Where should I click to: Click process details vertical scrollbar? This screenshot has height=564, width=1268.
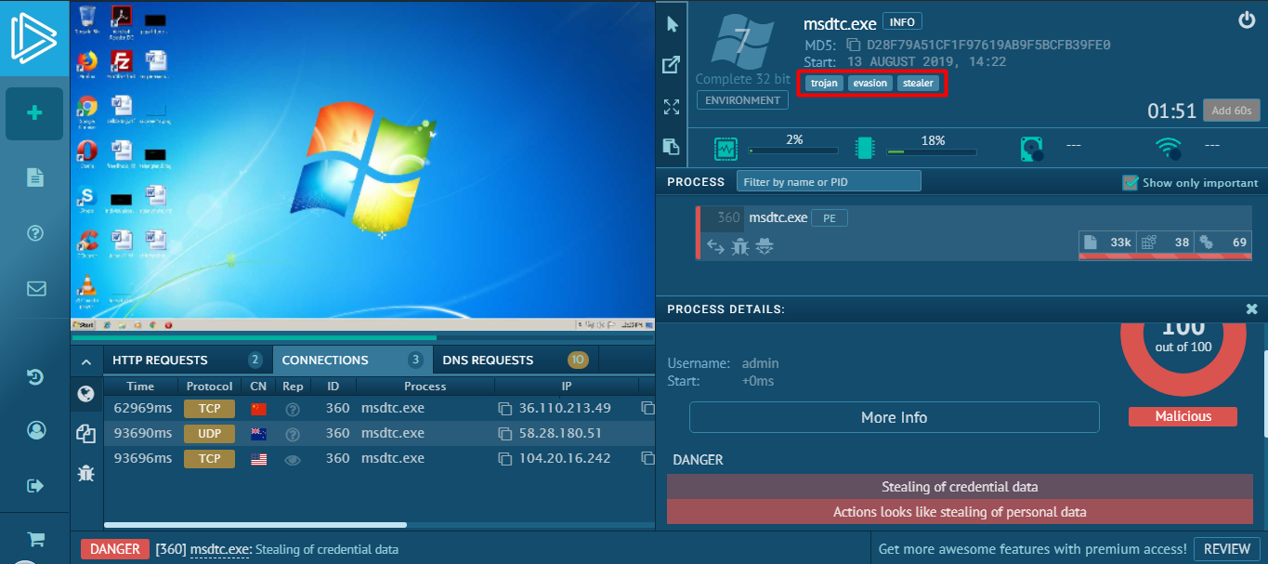point(1264,393)
